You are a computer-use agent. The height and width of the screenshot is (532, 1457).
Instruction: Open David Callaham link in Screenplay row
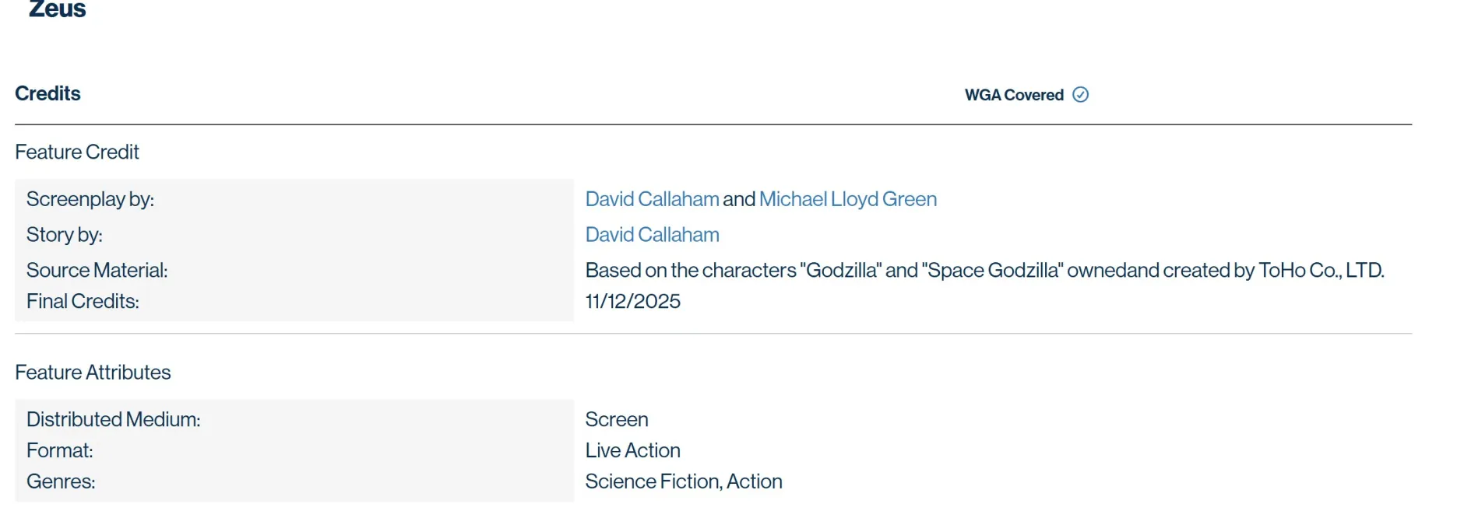[x=652, y=199]
